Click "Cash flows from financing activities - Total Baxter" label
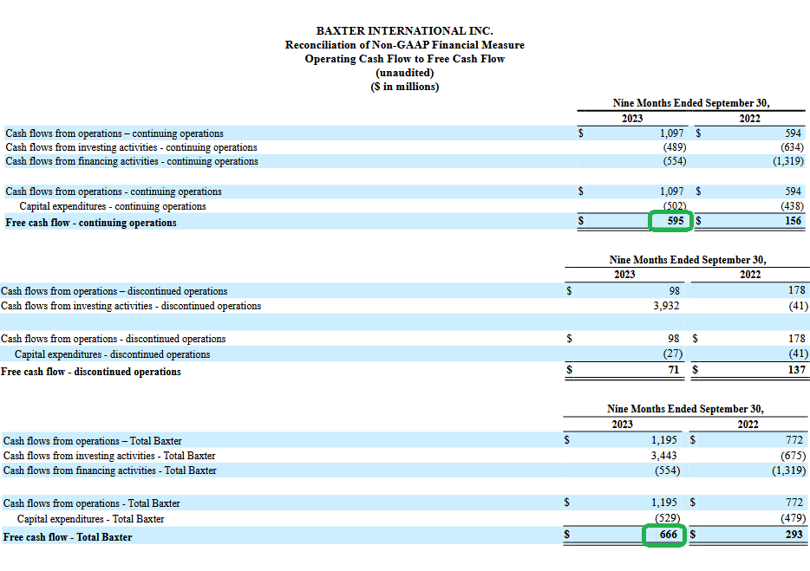 pos(109,470)
